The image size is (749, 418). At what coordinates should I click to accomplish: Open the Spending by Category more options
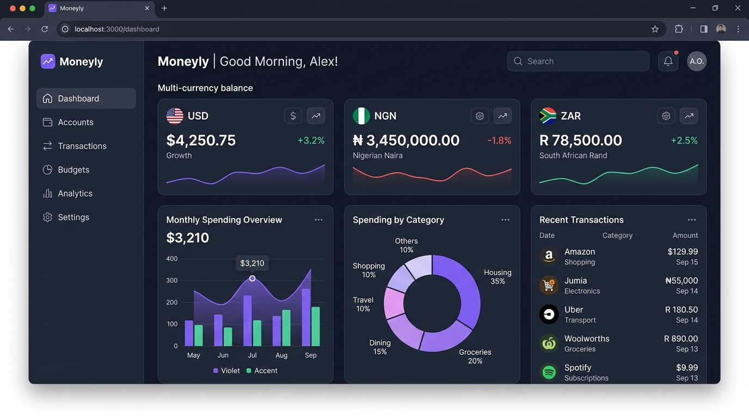pyautogui.click(x=505, y=220)
